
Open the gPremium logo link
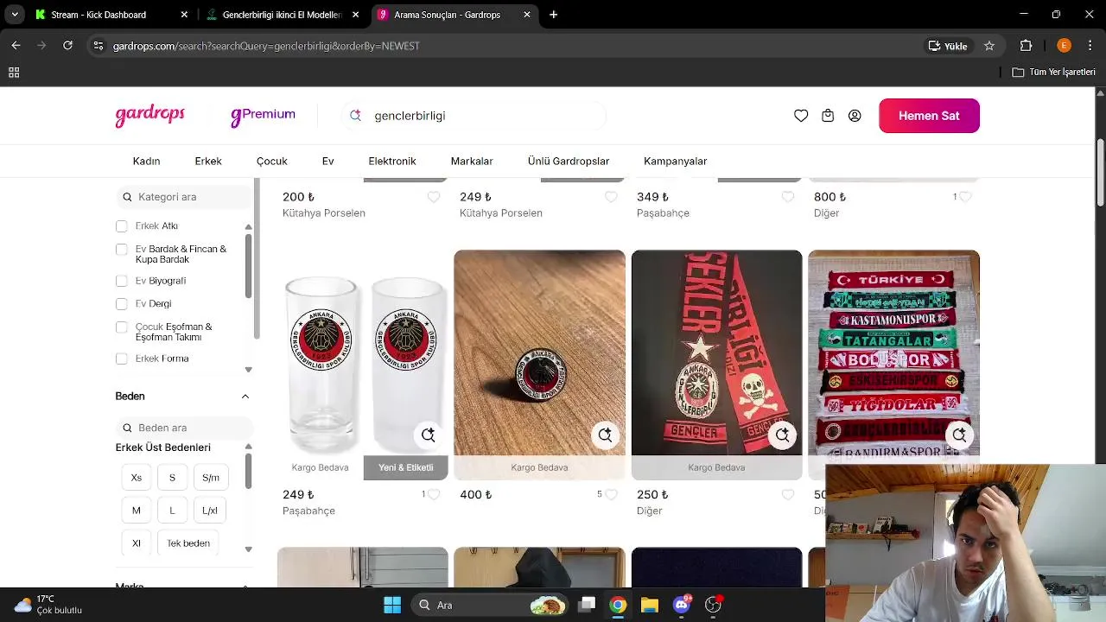coord(263,116)
